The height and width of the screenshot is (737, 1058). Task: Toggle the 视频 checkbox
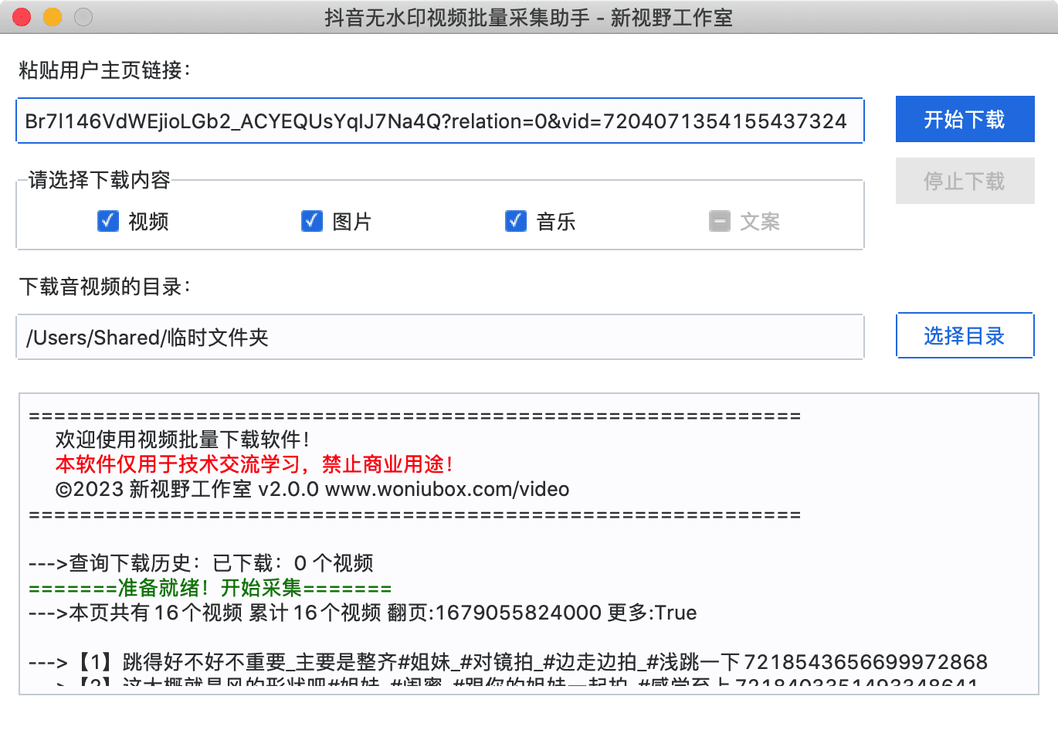(x=108, y=221)
